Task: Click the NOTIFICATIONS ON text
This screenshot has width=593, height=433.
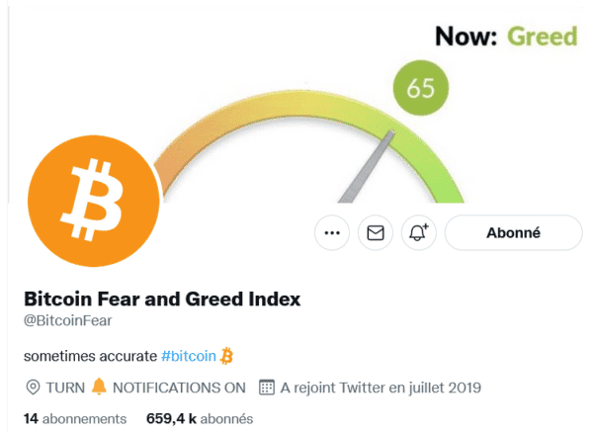Action: pyautogui.click(x=179, y=387)
